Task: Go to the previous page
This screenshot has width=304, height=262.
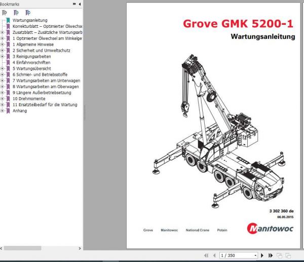Action: tap(214, 255)
